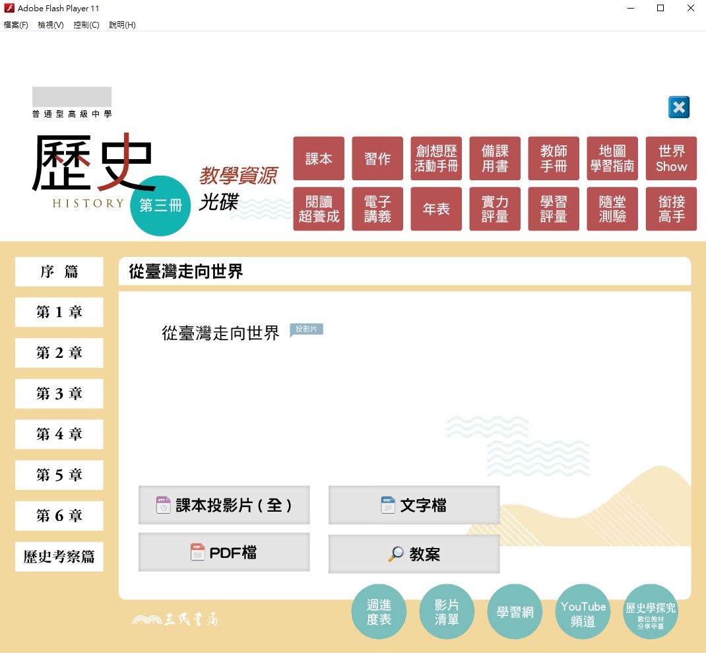Image resolution: width=706 pixels, height=653 pixels.
Task: Open the 檔案(F) menu
Action: coord(16,25)
